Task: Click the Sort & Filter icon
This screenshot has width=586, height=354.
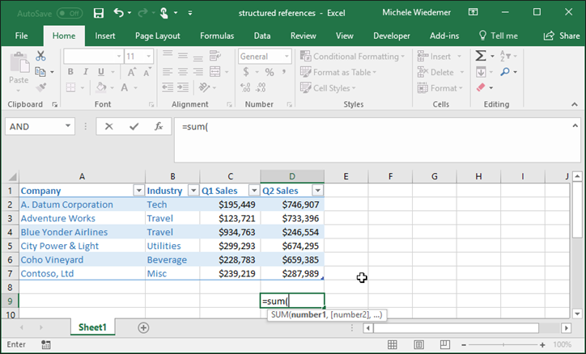Action: pyautogui.click(x=503, y=56)
